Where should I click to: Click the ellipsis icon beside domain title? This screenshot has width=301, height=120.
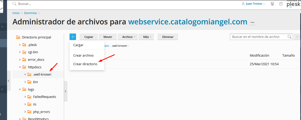point(252,22)
